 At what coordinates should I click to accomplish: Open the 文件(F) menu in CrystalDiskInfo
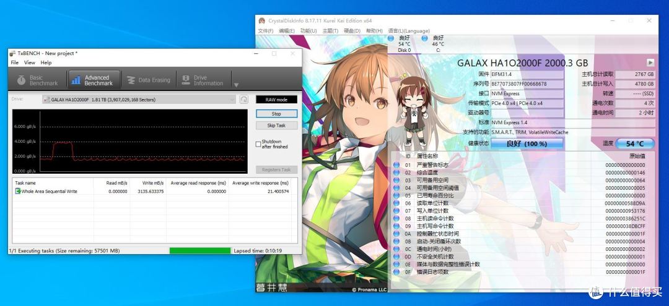[x=265, y=31]
